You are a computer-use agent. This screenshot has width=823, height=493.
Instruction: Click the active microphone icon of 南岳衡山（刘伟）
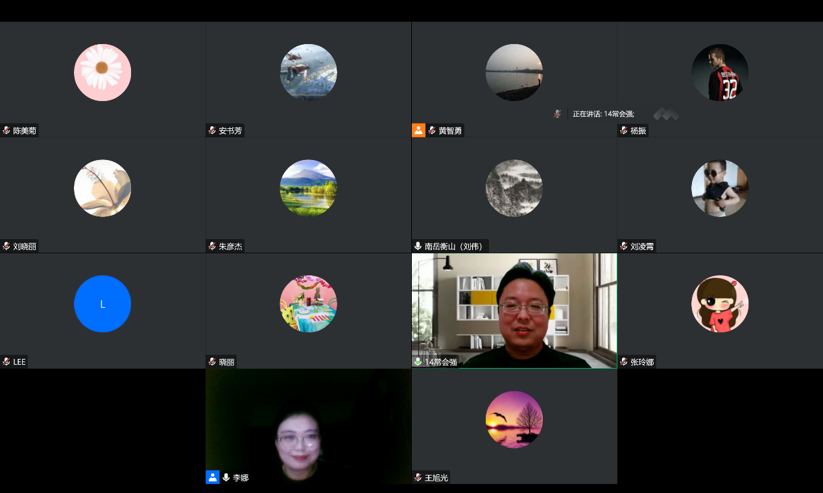point(418,246)
